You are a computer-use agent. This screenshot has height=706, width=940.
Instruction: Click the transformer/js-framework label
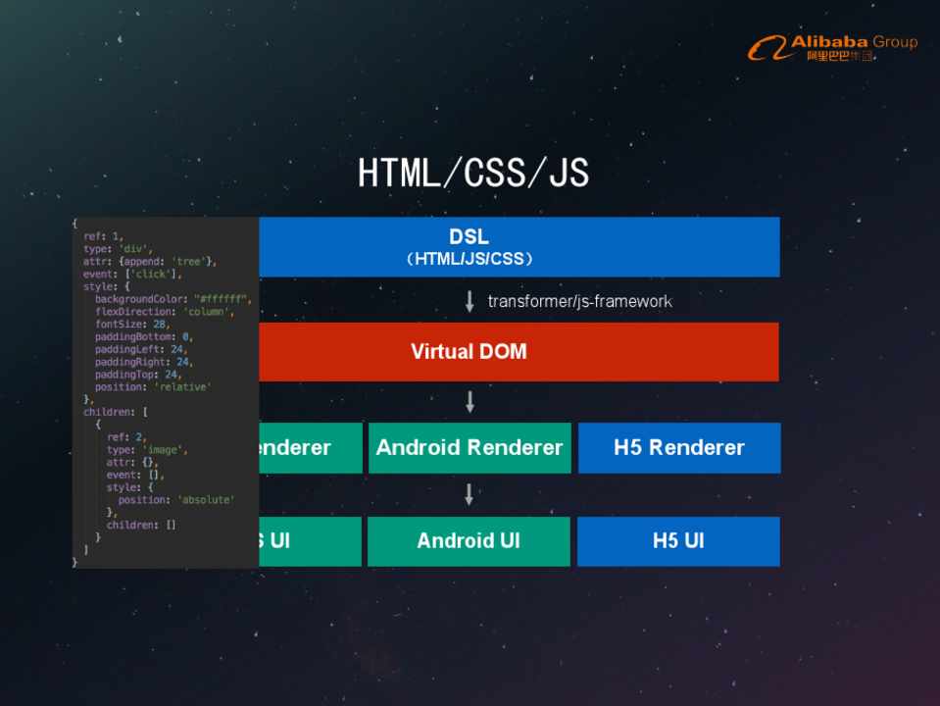click(x=580, y=301)
